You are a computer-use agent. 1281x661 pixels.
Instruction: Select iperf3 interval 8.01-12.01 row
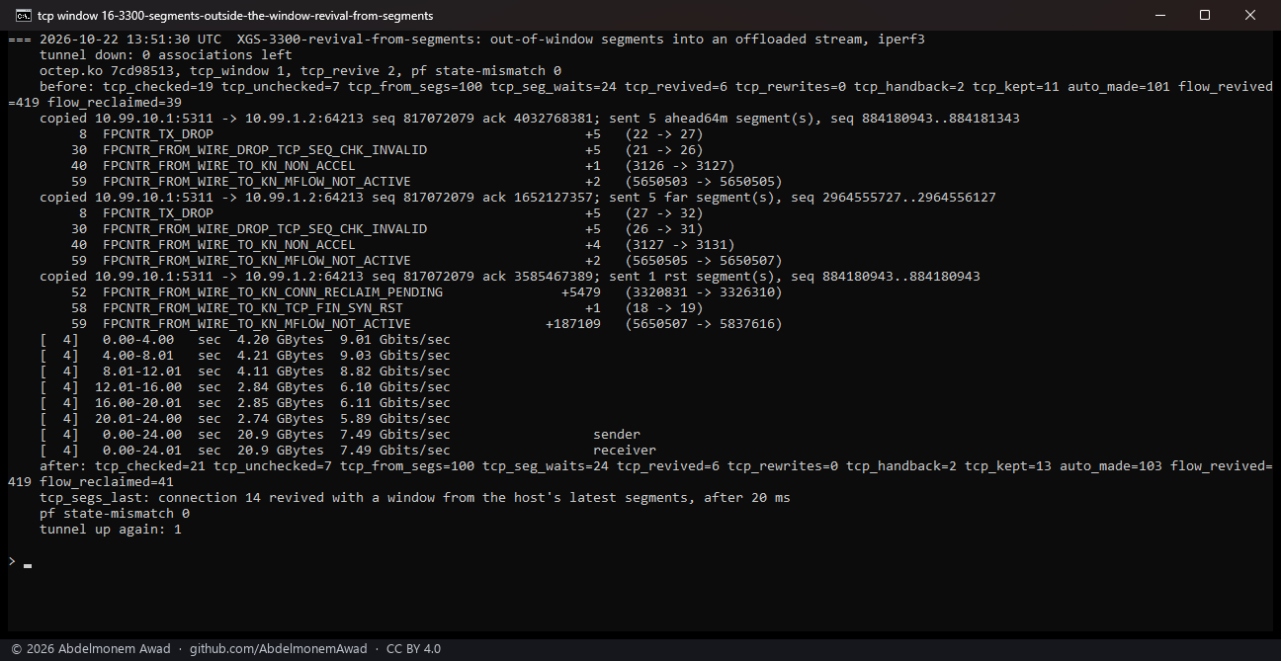point(245,372)
